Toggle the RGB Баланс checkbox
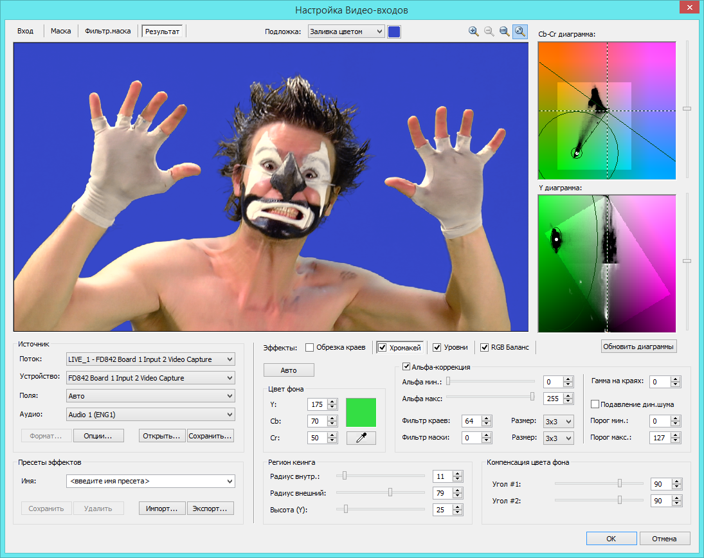The width and height of the screenshot is (704, 558). coord(485,347)
